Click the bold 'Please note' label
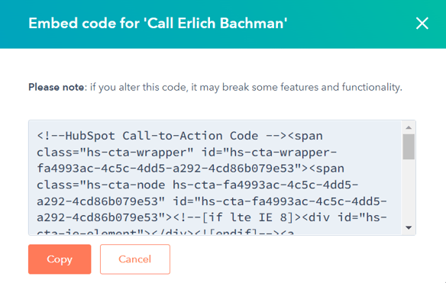Screen dimensions: 446x283 [56, 87]
